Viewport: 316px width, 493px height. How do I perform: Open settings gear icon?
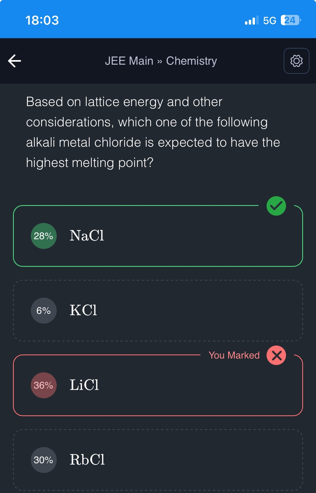coord(296,61)
